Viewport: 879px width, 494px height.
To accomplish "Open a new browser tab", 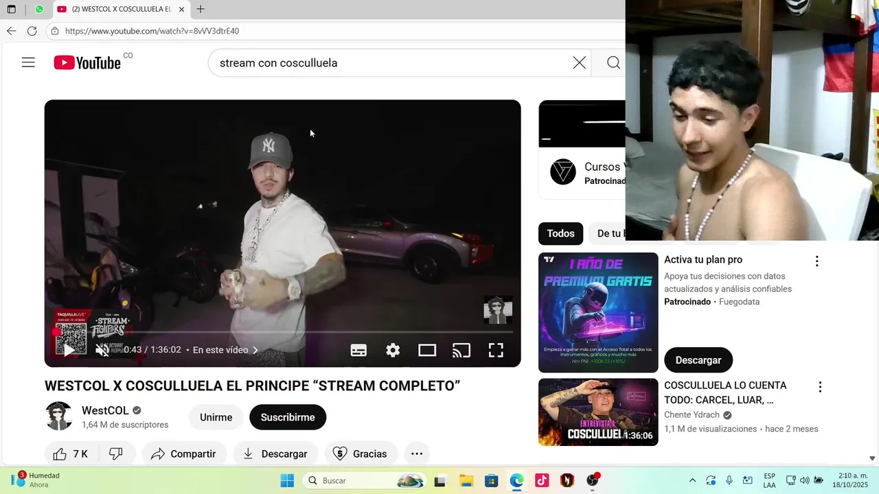I will pos(201,9).
